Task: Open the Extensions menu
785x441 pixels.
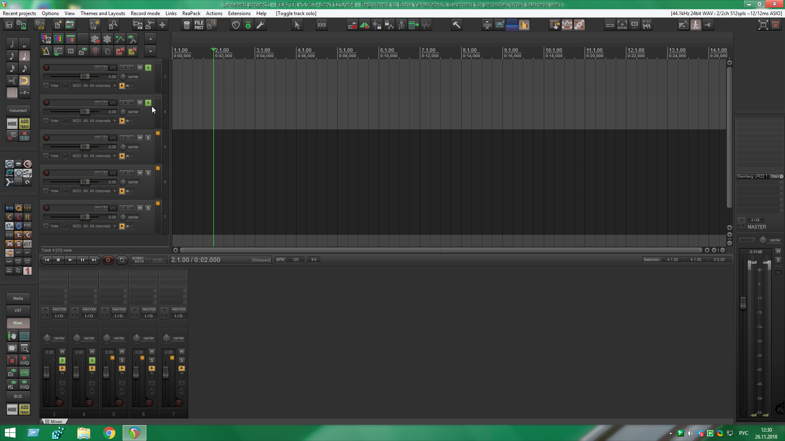Action: (239, 13)
